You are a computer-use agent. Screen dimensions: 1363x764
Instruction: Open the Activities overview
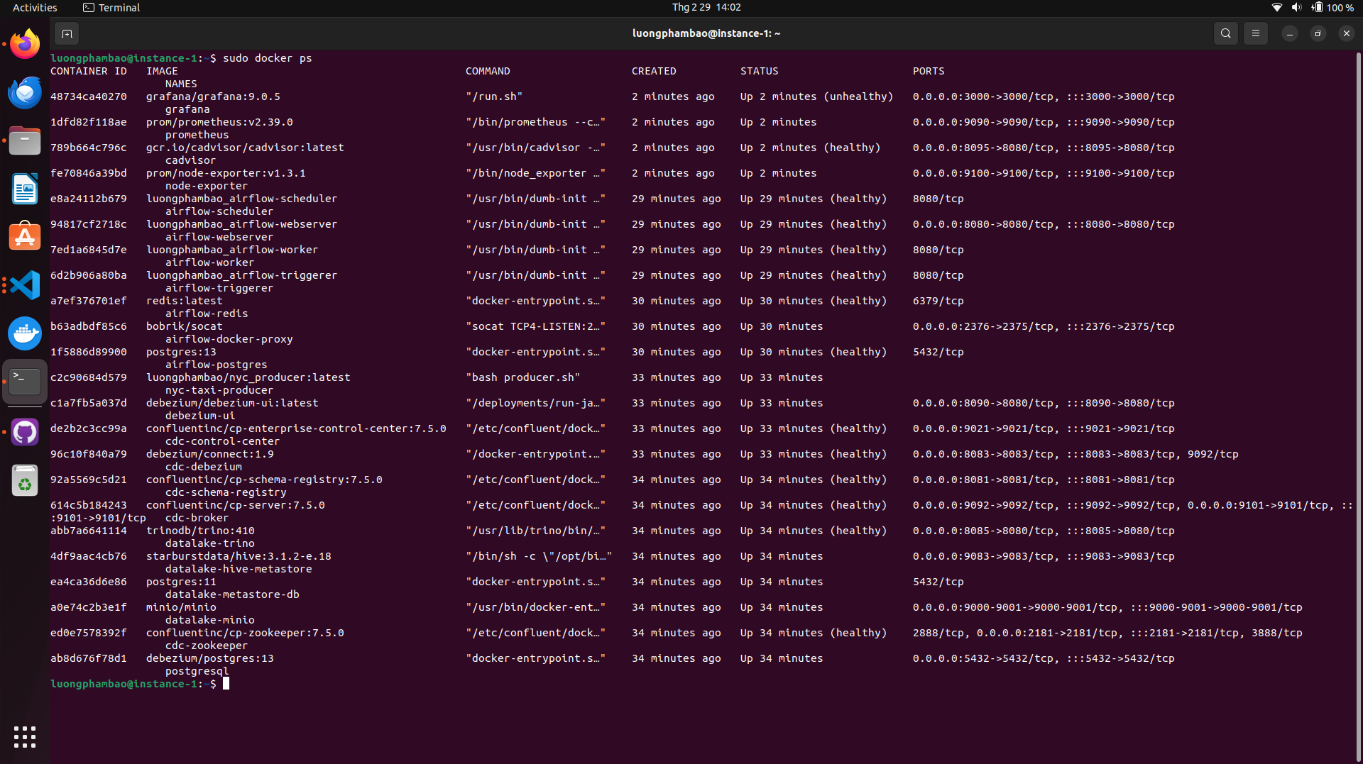(x=35, y=8)
